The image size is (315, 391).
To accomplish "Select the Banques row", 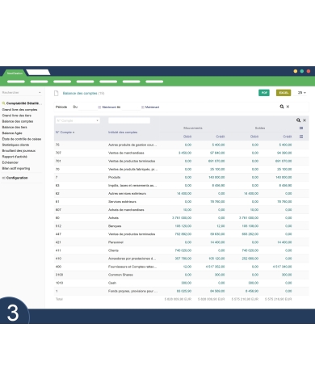I will 182,226.
